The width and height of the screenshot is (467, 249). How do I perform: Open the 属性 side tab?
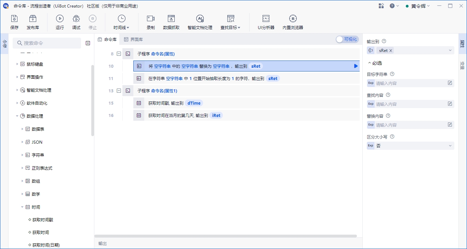click(462, 43)
